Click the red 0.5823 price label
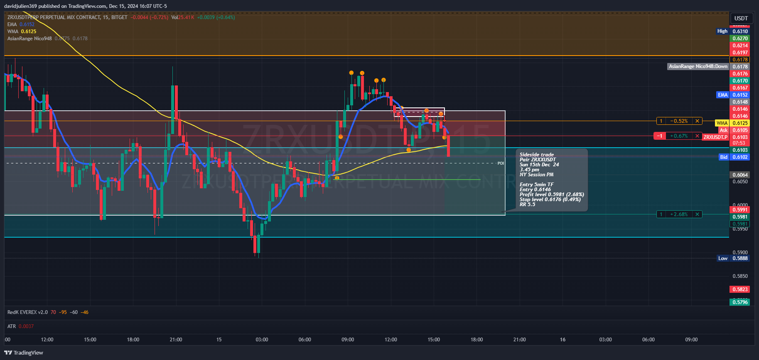759x360 pixels. coord(740,289)
